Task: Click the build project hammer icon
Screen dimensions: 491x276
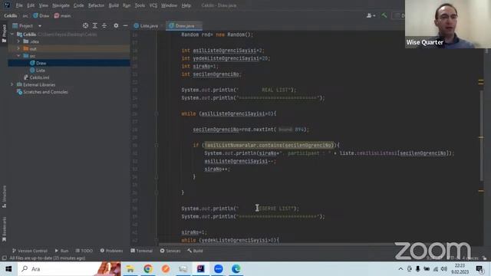Action: coord(384,15)
